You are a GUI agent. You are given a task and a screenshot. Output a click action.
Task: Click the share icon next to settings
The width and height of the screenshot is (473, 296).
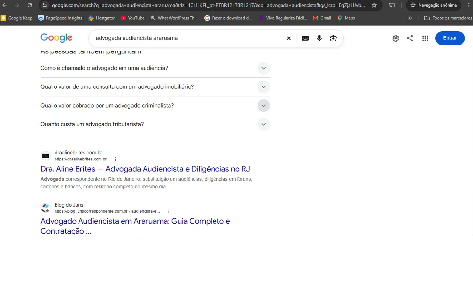click(x=410, y=38)
